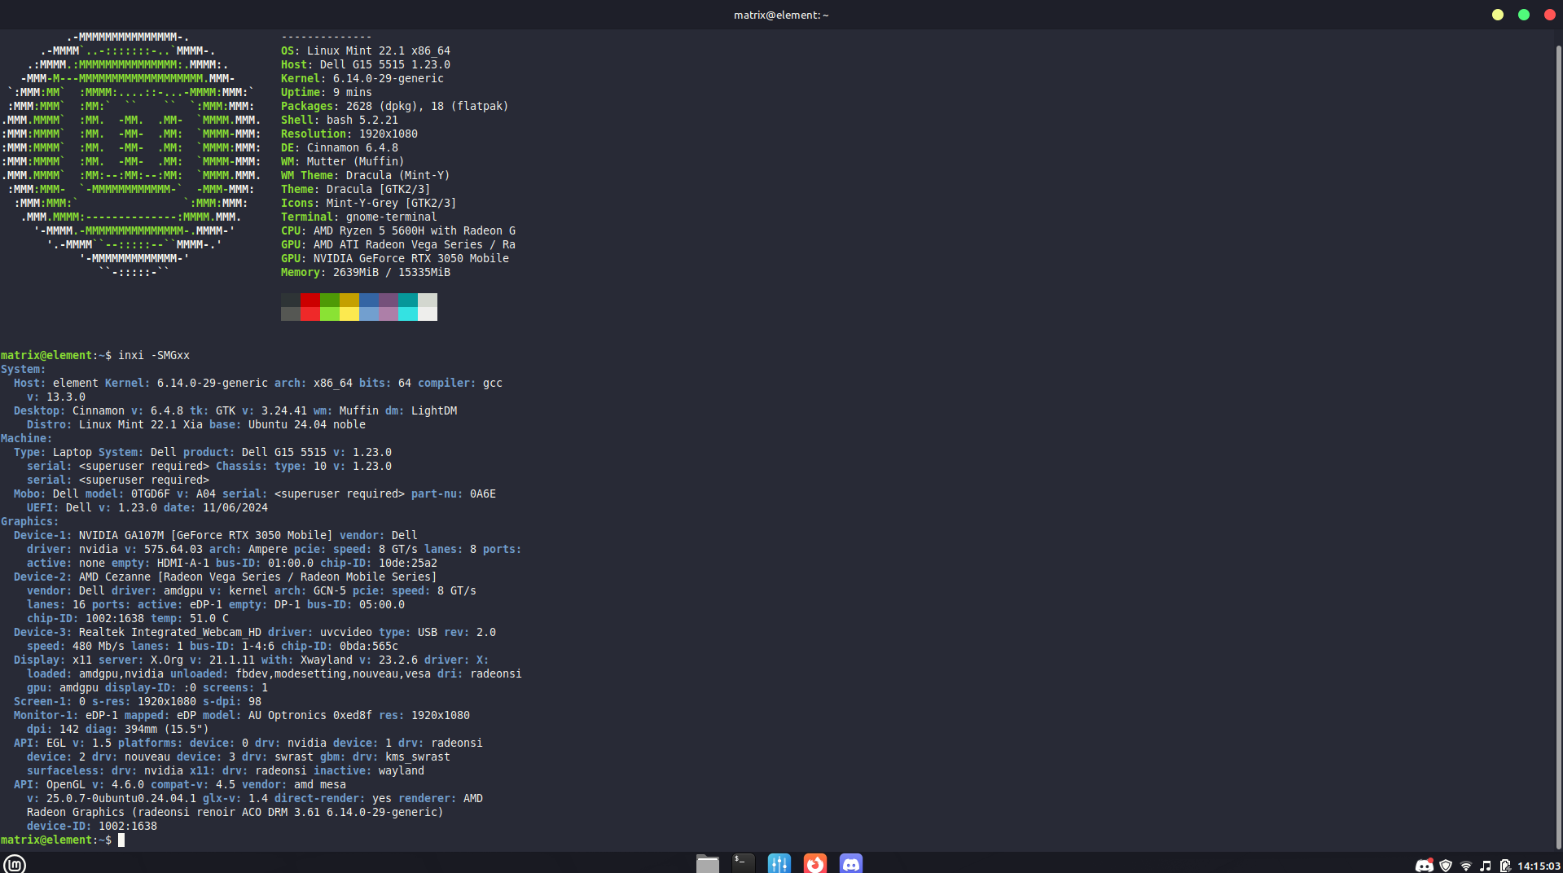Show the calendar from the 14:15:03 clock

coord(1539,866)
